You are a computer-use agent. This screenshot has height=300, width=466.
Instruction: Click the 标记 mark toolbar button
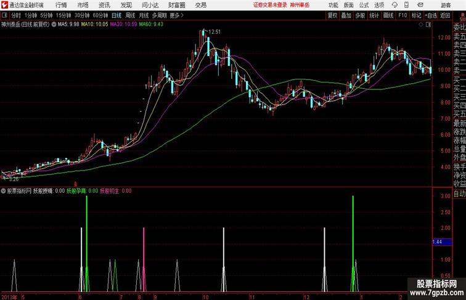pos(416,15)
